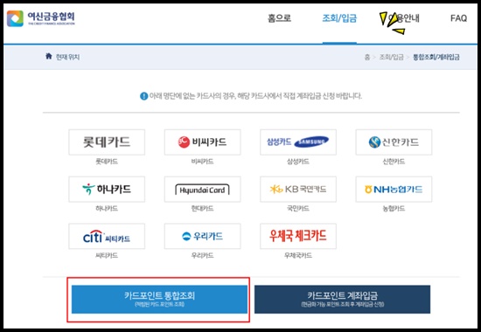
Task: Select the citi 씨티카드 logo tile
Action: coord(107,236)
